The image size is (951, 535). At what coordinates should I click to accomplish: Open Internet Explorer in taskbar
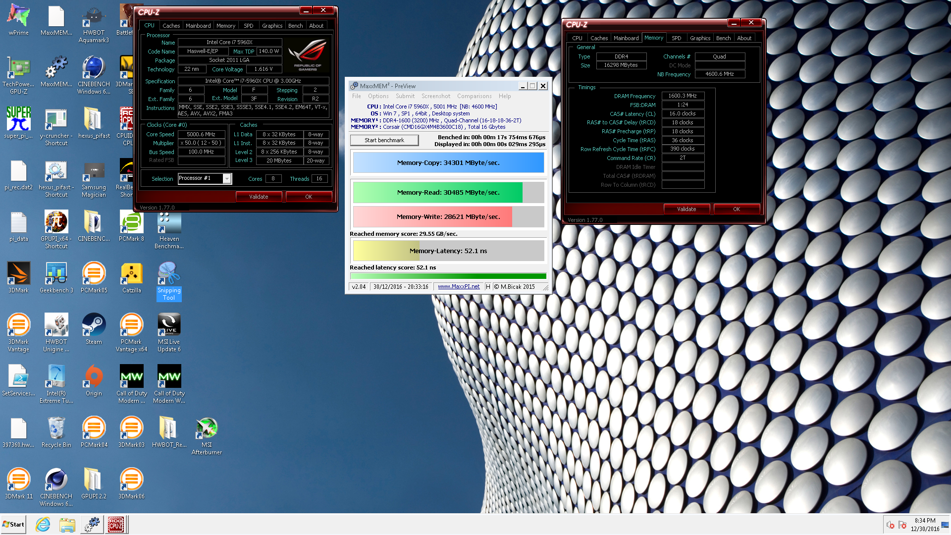(43, 525)
